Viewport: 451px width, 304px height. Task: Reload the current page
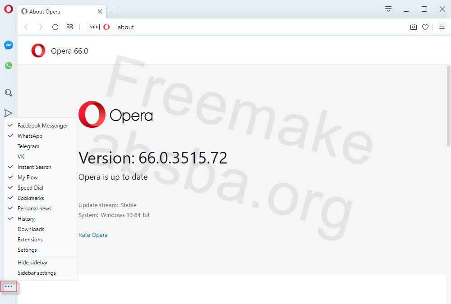coord(55,27)
